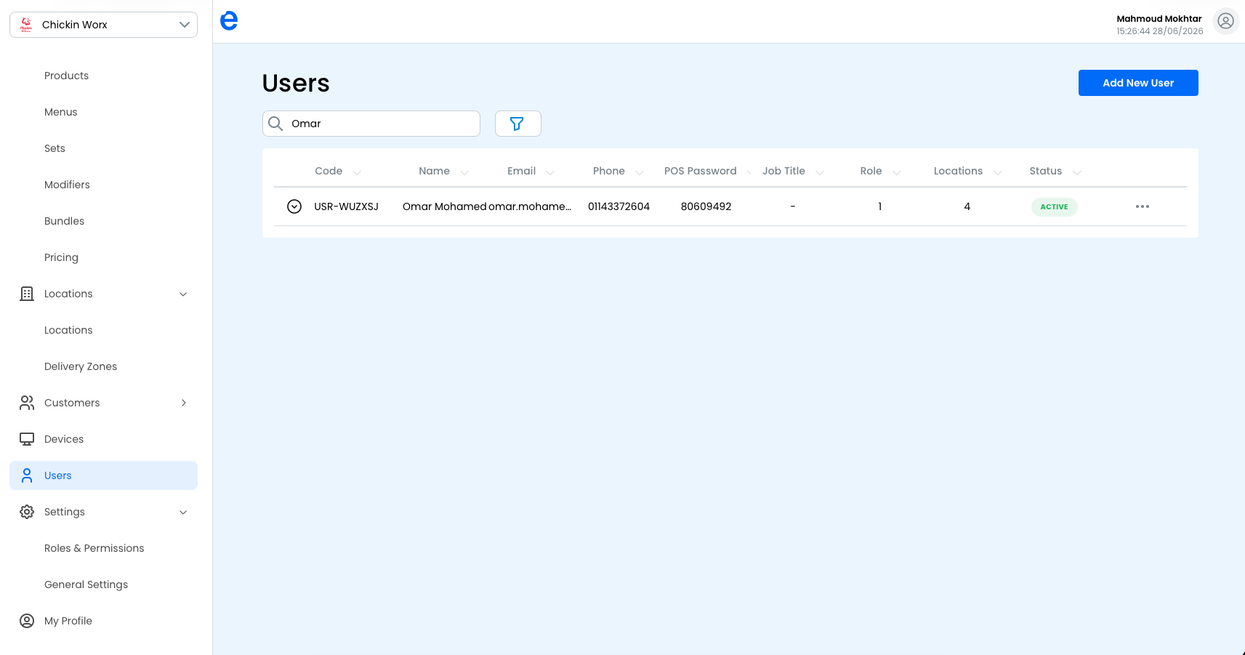The image size is (1245, 655).
Task: Open Roles & Permissions settings
Action: pos(94,548)
